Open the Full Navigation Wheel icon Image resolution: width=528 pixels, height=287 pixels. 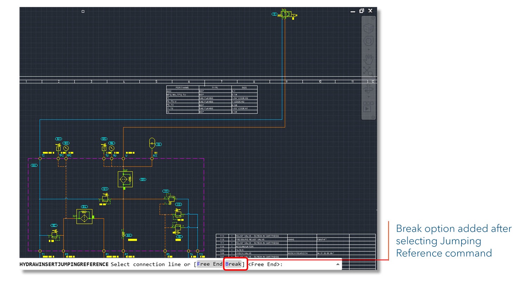point(369,41)
